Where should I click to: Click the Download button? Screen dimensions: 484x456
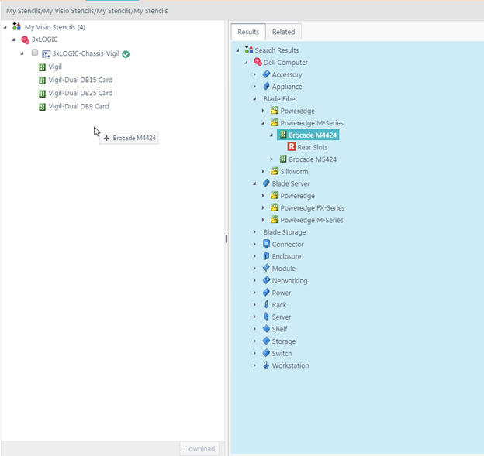click(x=199, y=448)
